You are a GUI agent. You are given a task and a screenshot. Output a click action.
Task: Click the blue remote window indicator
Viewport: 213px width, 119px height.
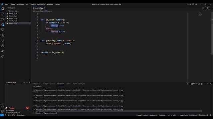[2, 115]
